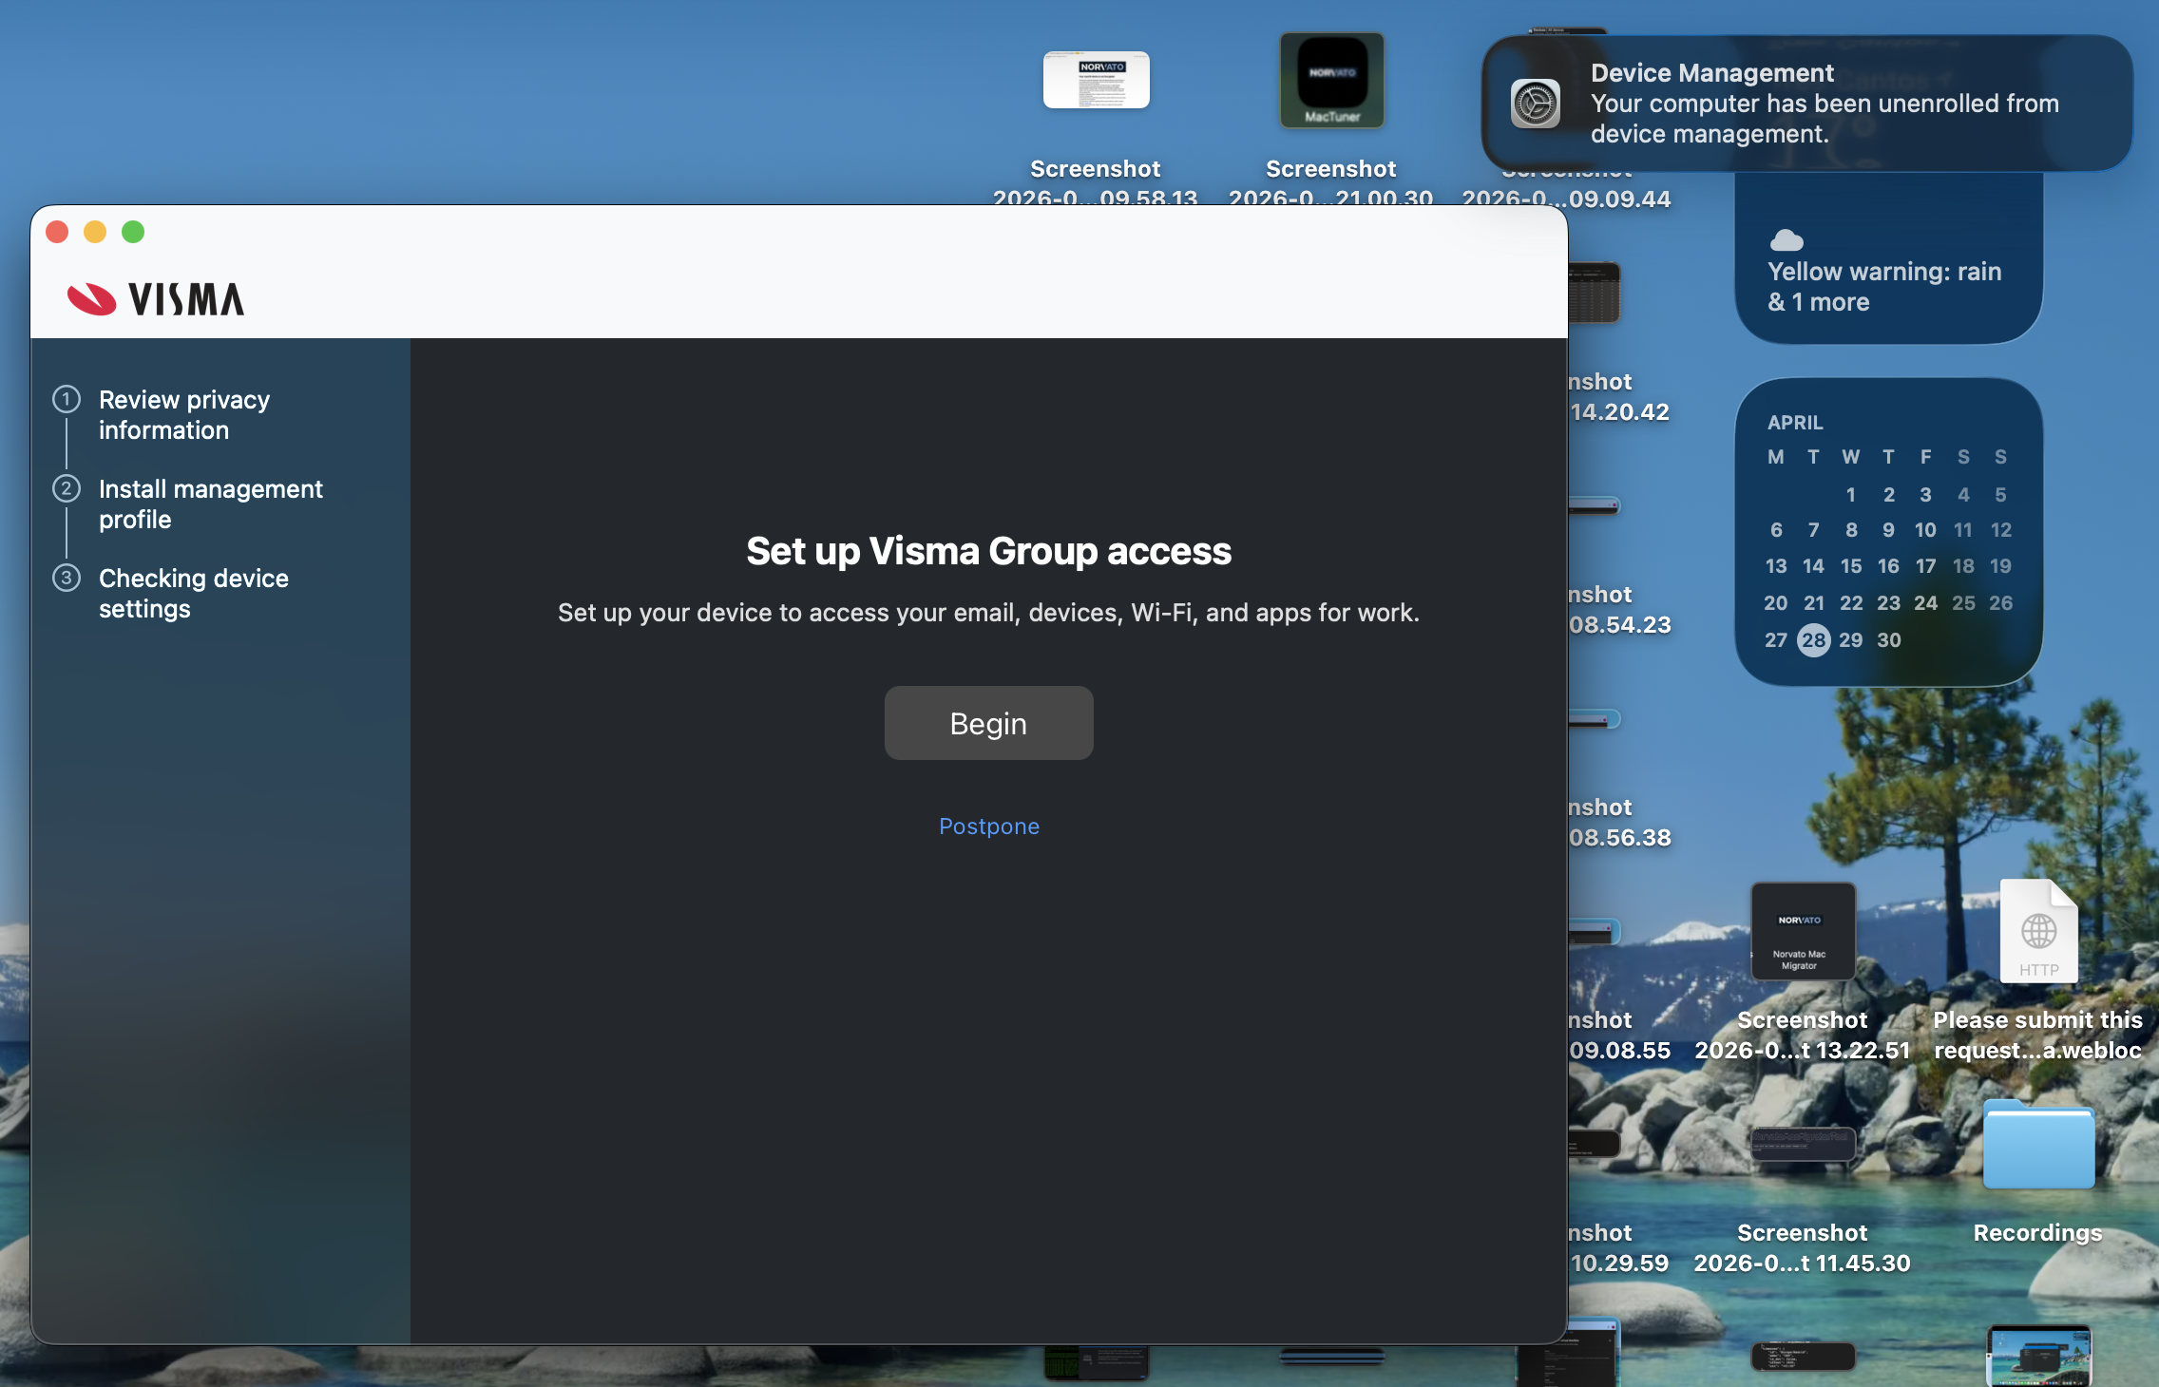Click the cloud icon in the weather widget
The height and width of the screenshot is (1387, 2159).
click(x=1786, y=239)
